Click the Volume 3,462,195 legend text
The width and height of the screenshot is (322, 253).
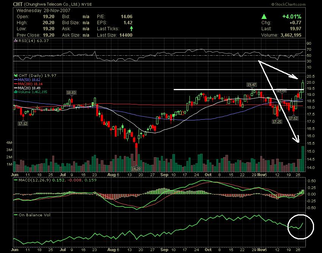33,92
